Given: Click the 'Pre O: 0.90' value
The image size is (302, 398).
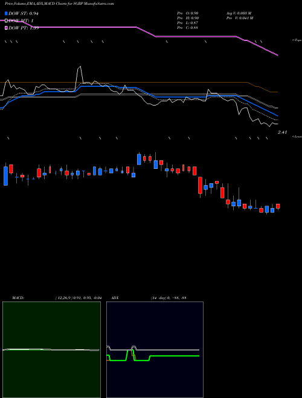Looking at the screenshot, I should click(x=188, y=13).
